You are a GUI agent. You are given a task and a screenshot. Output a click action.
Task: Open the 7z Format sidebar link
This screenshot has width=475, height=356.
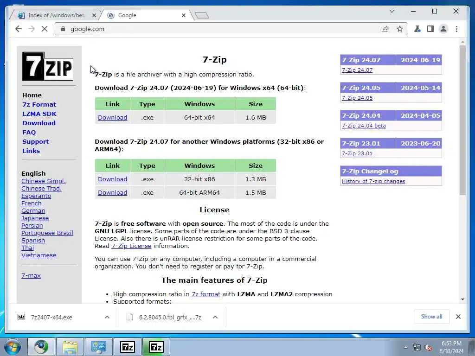click(x=39, y=104)
